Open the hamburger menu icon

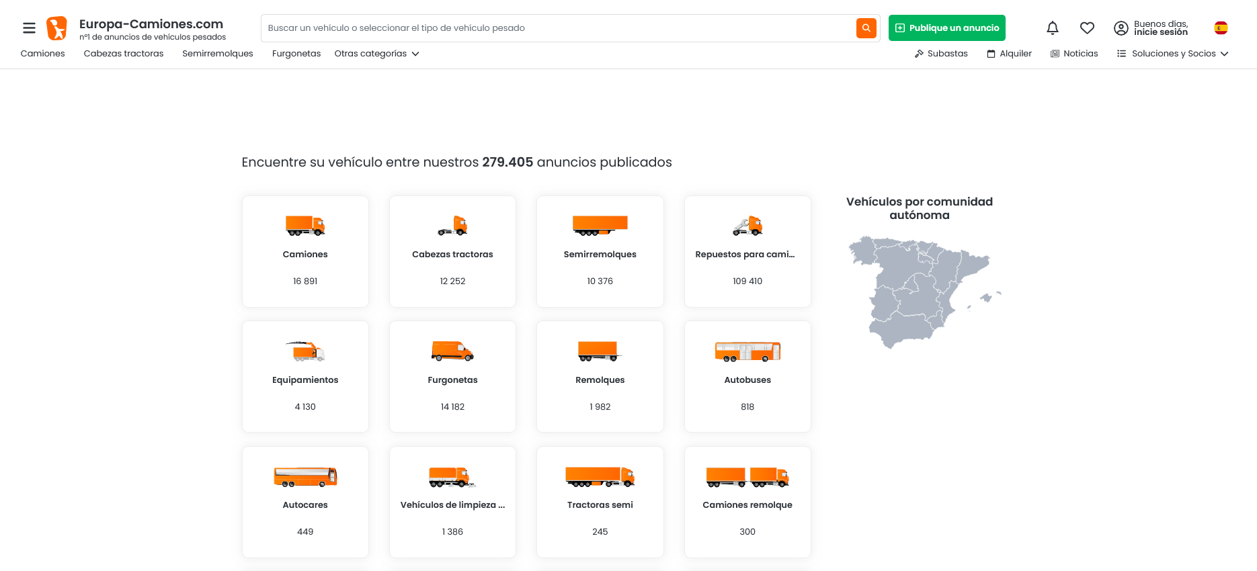click(x=29, y=28)
